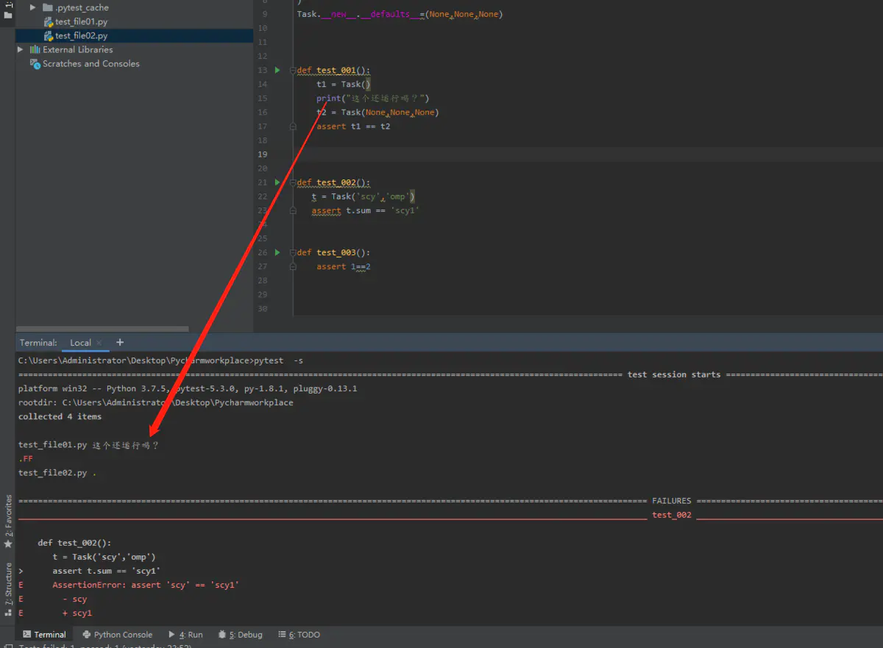The width and height of the screenshot is (883, 648).
Task: Click the 'test_002' failure heading in terminal
Action: pos(672,515)
